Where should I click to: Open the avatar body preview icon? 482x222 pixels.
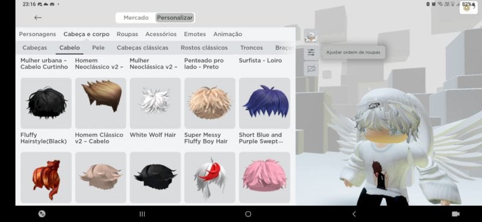(x=311, y=37)
